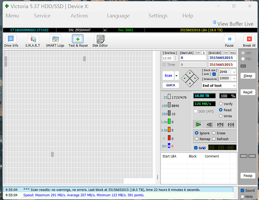Open the block size 2048 dropdown
The width and height of the screenshot is (259, 200).
tap(234, 72)
